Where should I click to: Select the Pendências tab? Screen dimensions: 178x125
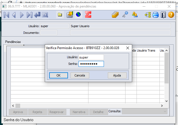(13, 42)
